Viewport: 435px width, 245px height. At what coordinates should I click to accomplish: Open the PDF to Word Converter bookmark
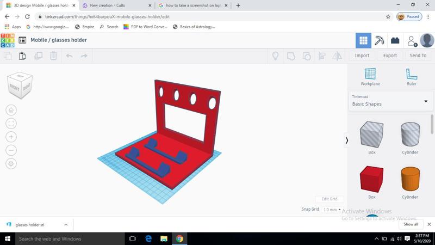[x=145, y=27]
